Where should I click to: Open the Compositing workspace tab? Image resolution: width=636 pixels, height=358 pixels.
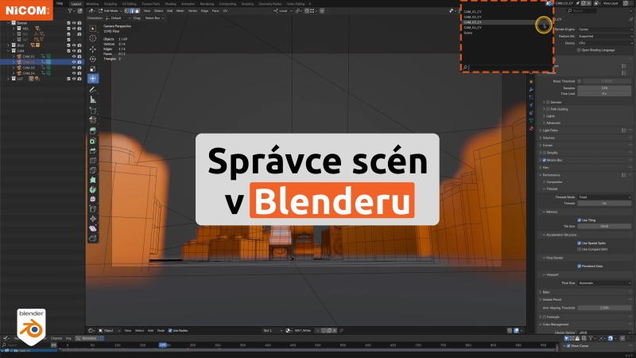point(227,4)
